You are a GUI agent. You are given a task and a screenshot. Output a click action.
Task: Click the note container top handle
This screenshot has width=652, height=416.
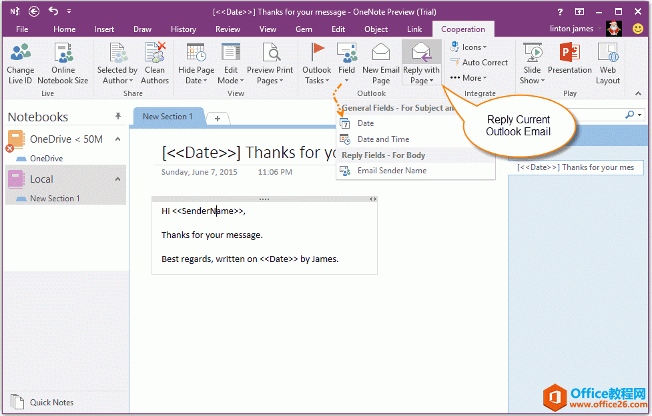point(264,199)
